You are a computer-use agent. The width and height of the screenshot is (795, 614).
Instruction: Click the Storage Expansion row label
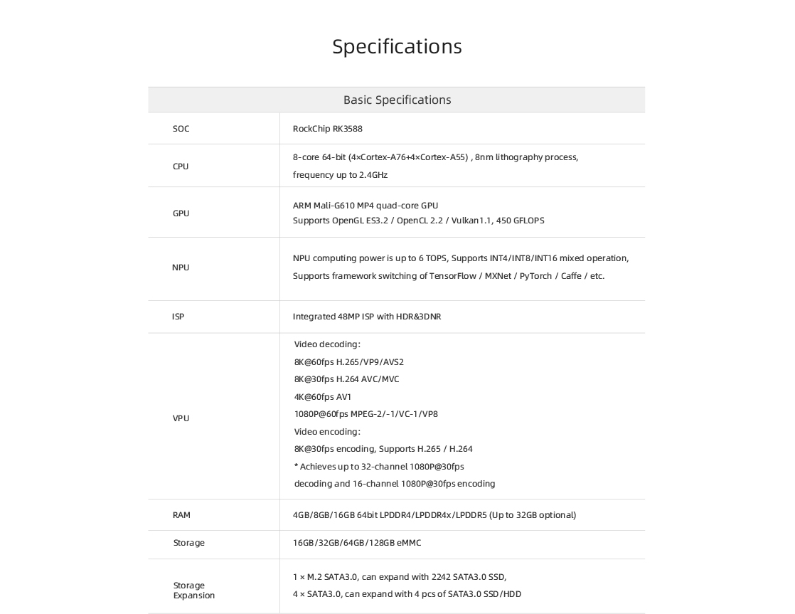click(x=194, y=590)
